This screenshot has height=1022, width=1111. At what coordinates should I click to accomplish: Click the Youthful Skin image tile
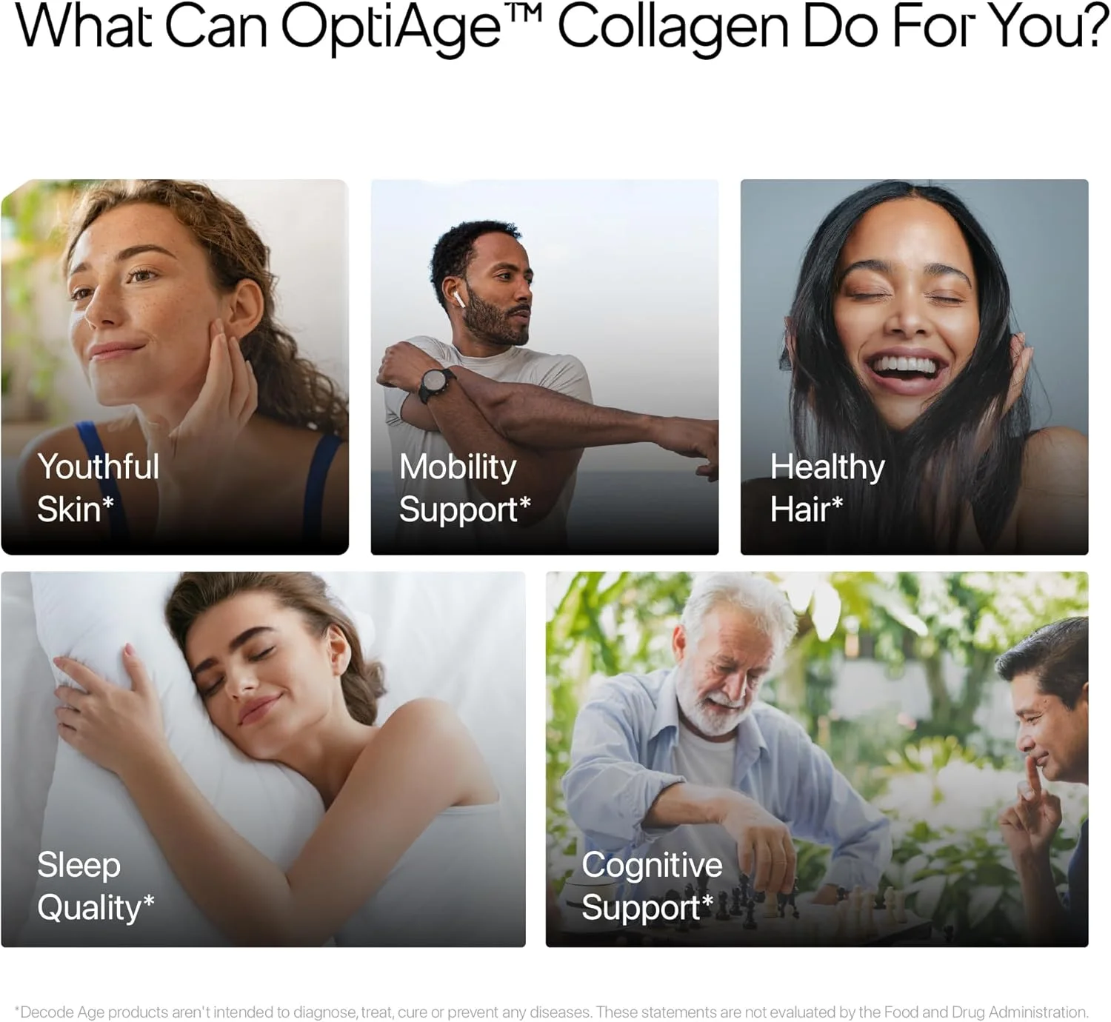coord(175,367)
